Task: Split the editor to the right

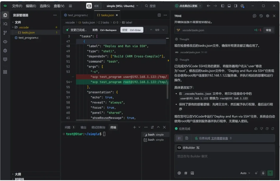Action: tap(159, 15)
